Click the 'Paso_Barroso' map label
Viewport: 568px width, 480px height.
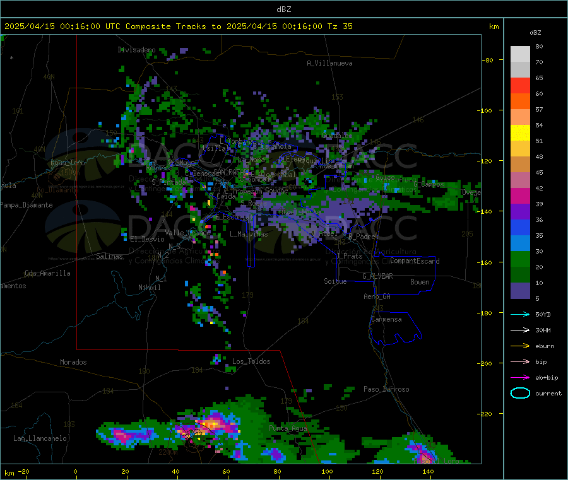click(x=386, y=389)
